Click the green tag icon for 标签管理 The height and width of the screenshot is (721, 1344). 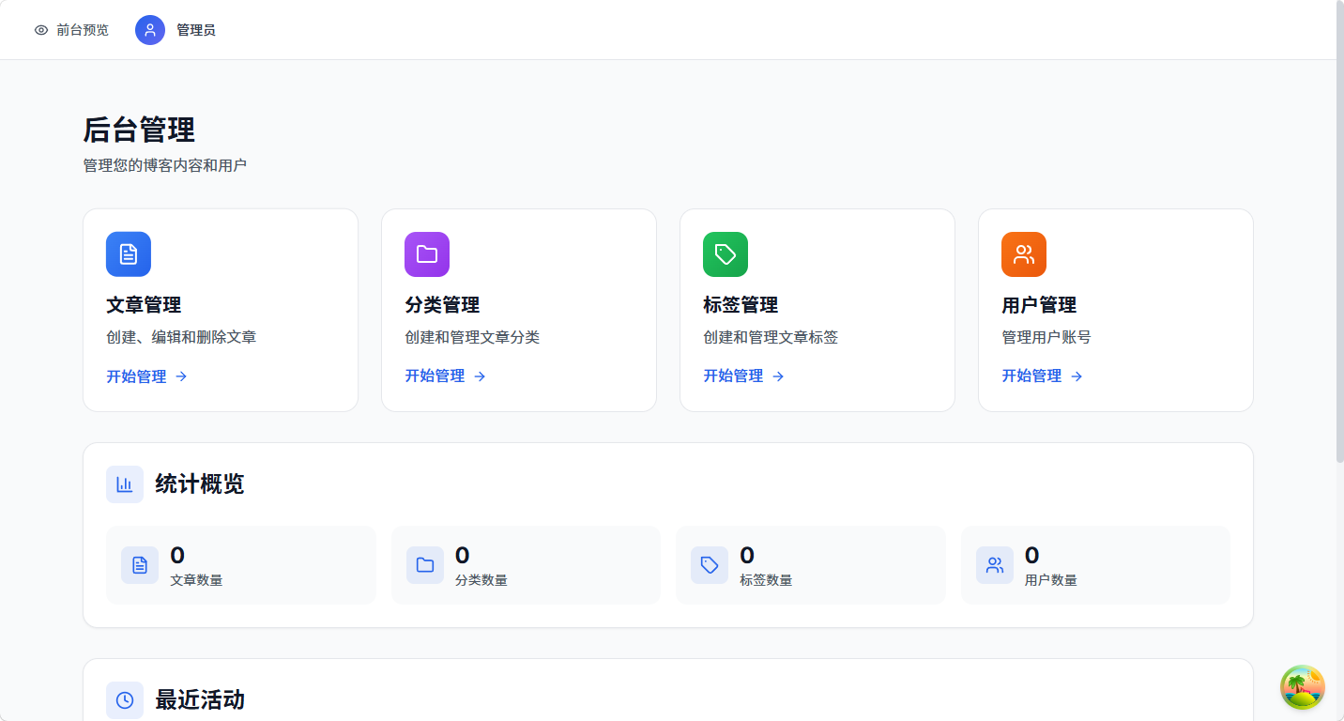725,254
